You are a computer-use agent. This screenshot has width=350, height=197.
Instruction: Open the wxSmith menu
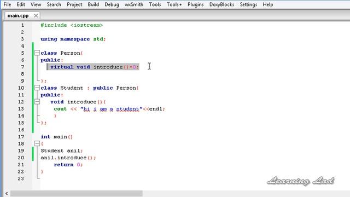(134, 4)
